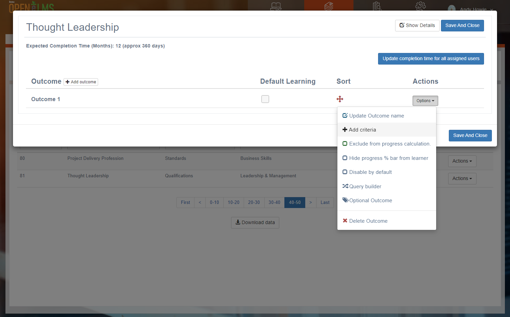The image size is (510, 317).
Task: Open Actions dropdown for Project Delivery Profession row
Action: (462, 161)
